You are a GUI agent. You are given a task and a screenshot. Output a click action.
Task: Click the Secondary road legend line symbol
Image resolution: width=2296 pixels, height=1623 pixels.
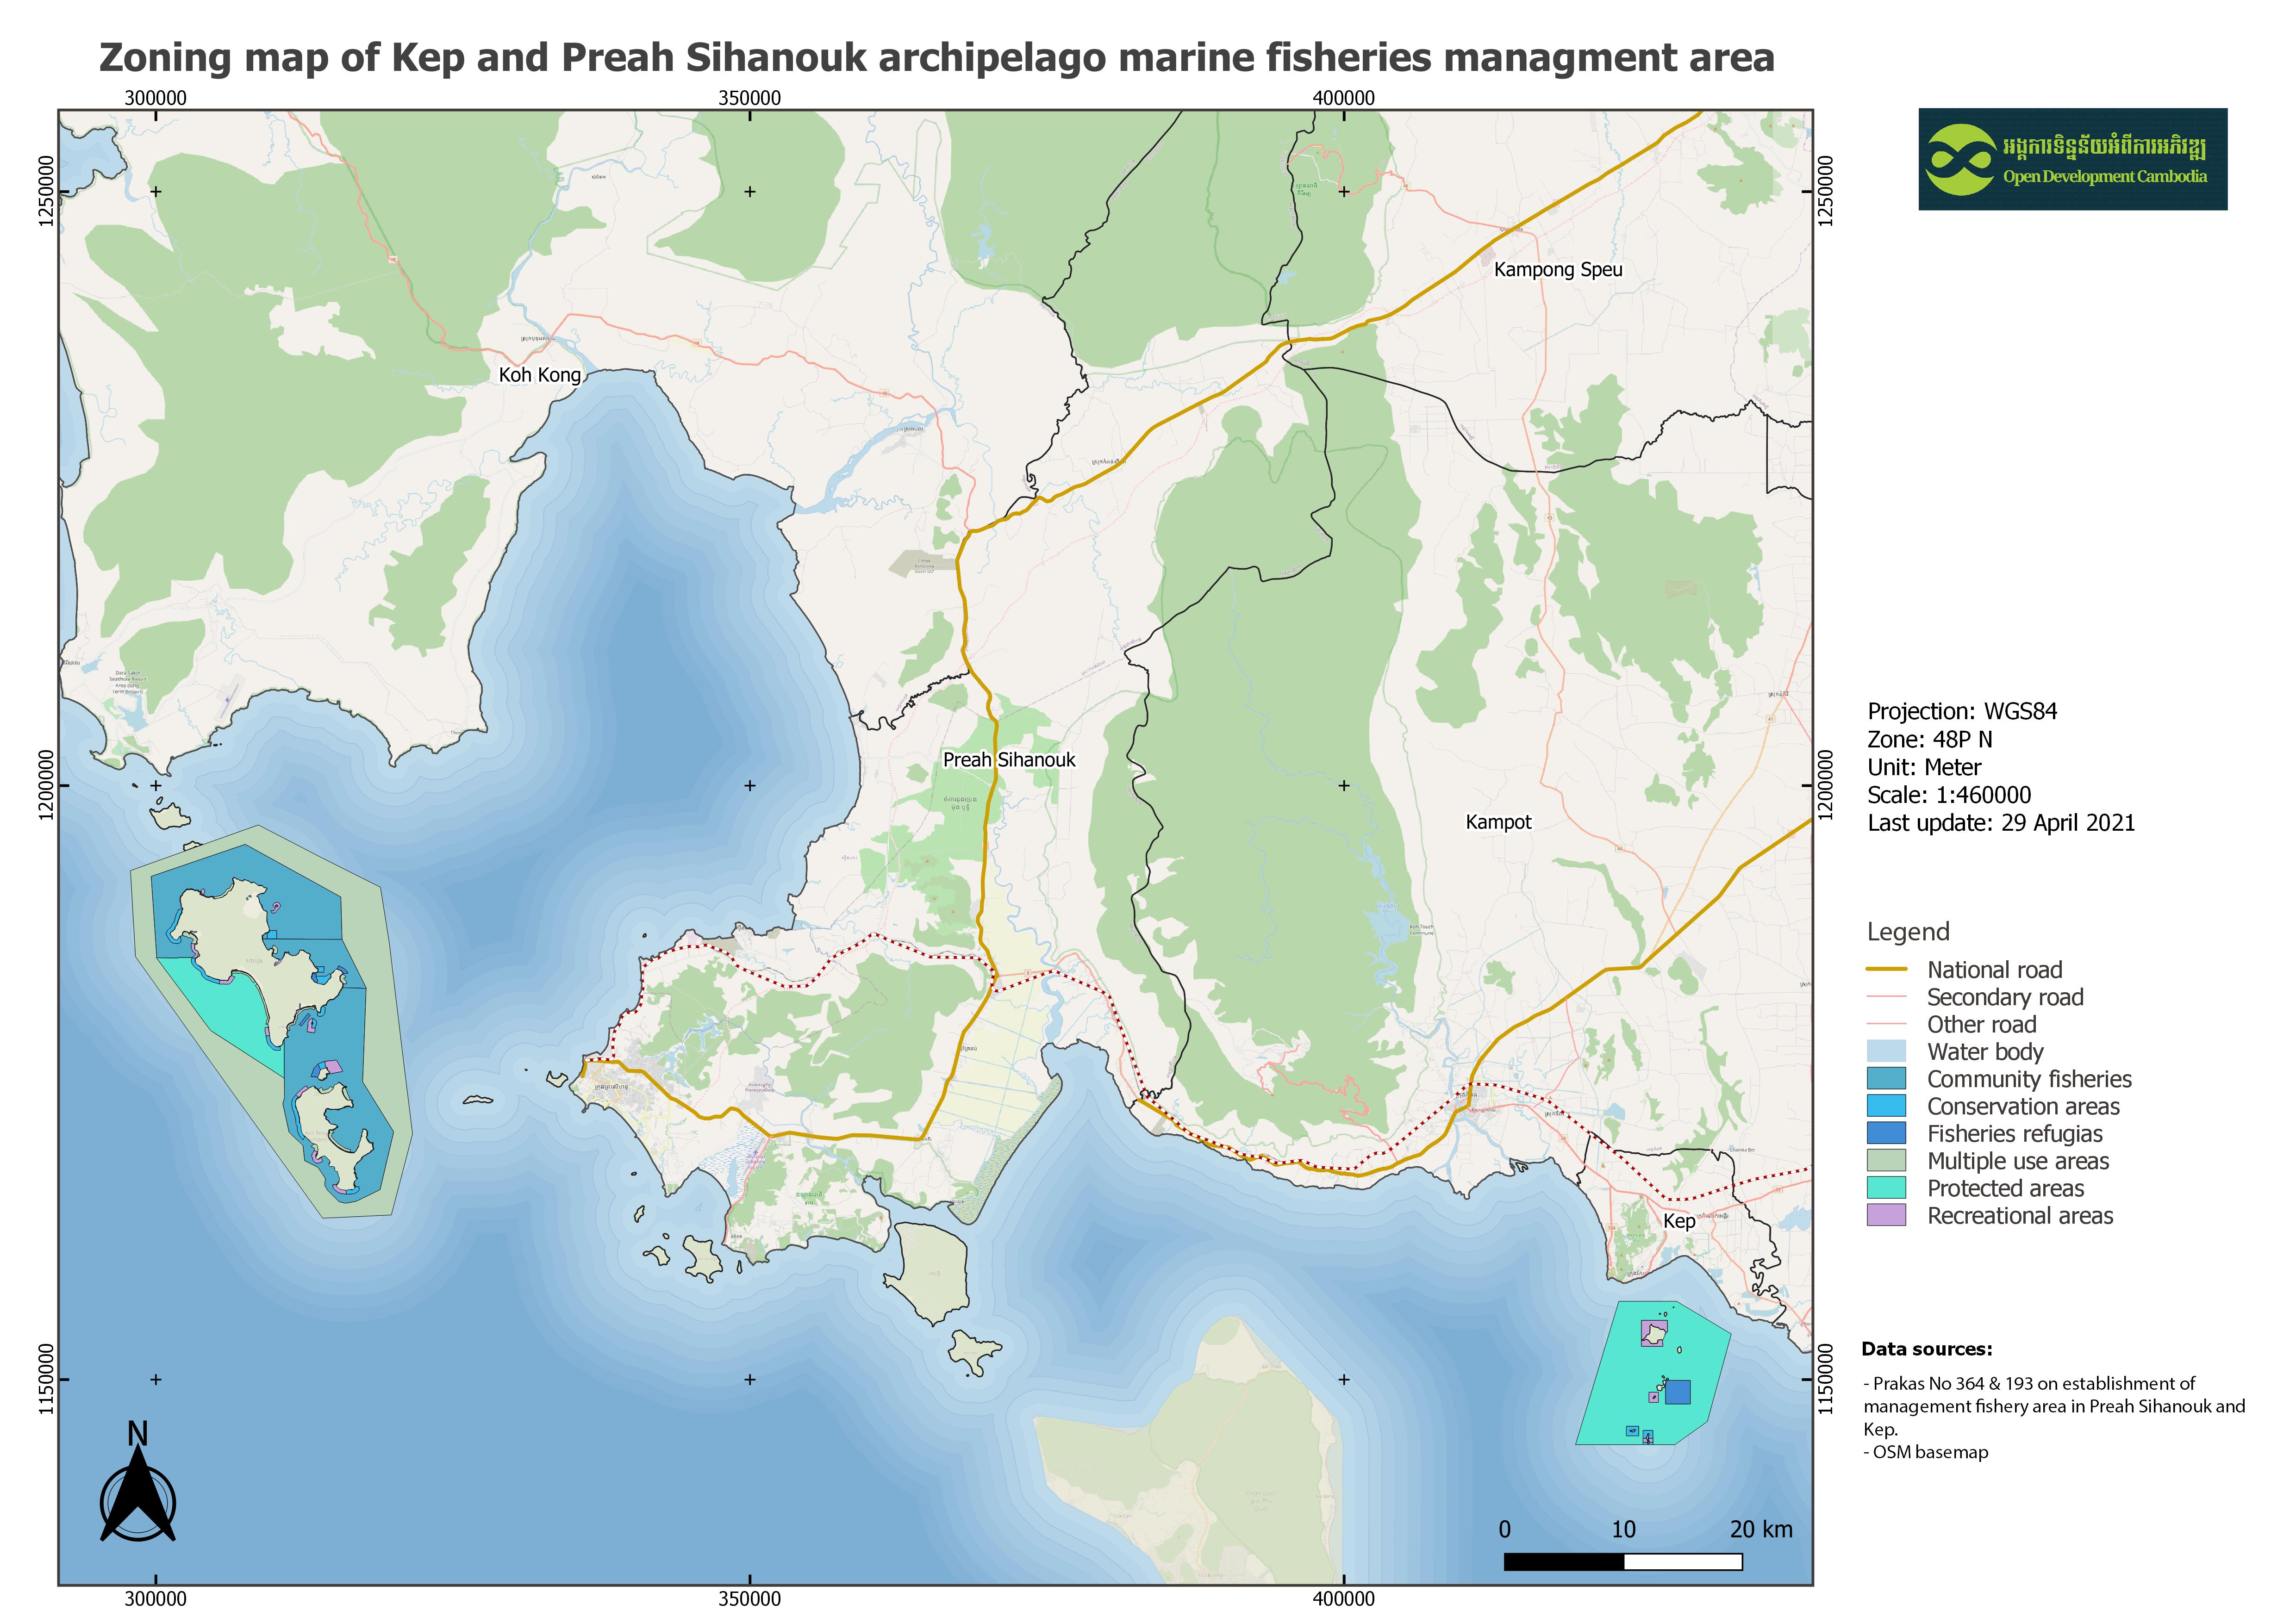click(x=1886, y=997)
